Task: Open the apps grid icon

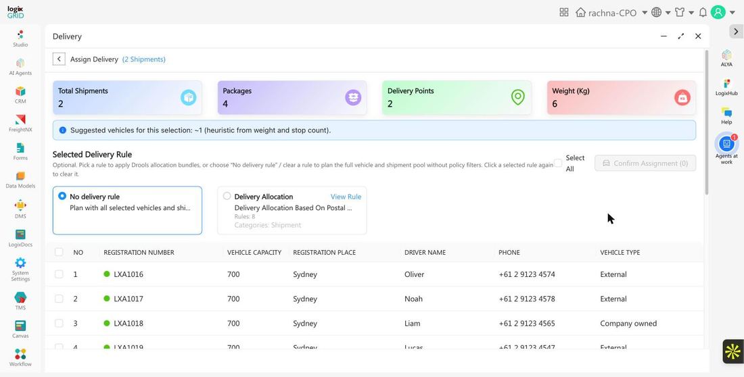Action: 563,12
